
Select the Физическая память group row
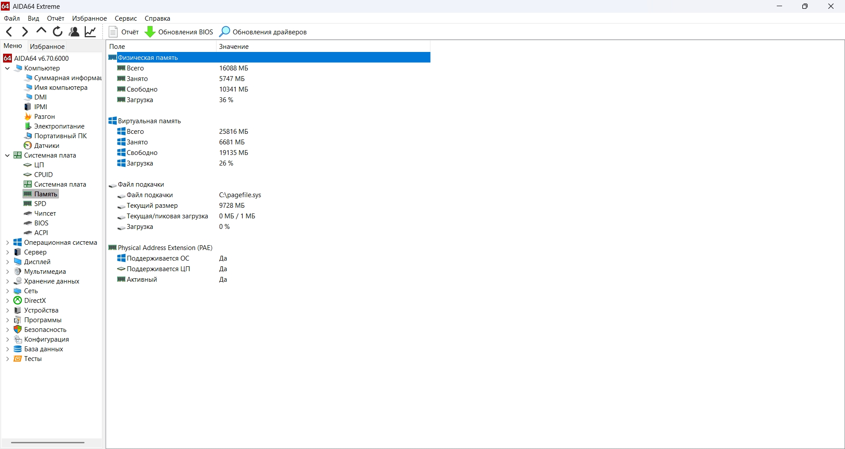(x=269, y=58)
